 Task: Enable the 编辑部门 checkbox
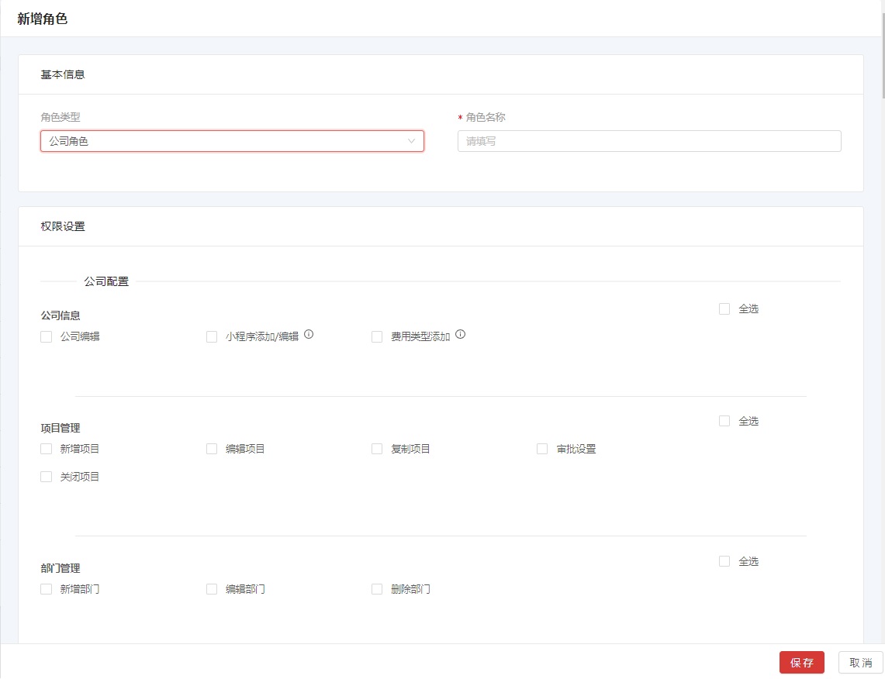tap(212, 589)
